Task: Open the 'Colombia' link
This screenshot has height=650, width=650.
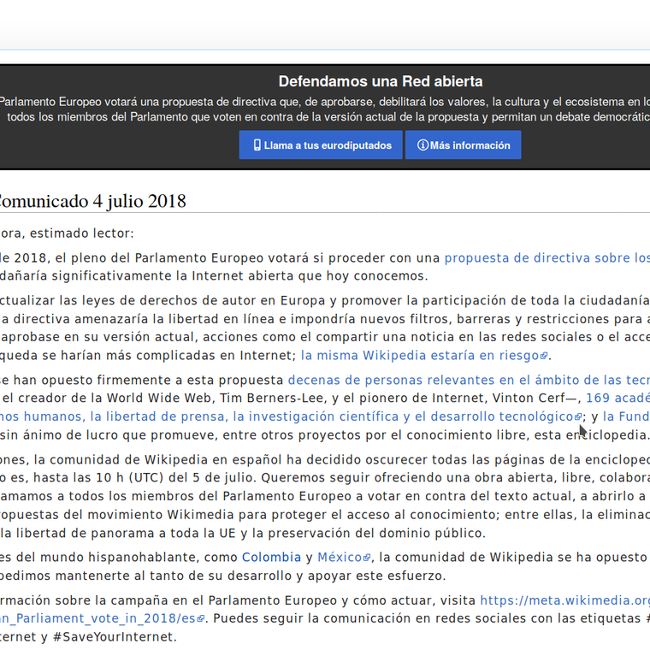Action: click(271, 557)
